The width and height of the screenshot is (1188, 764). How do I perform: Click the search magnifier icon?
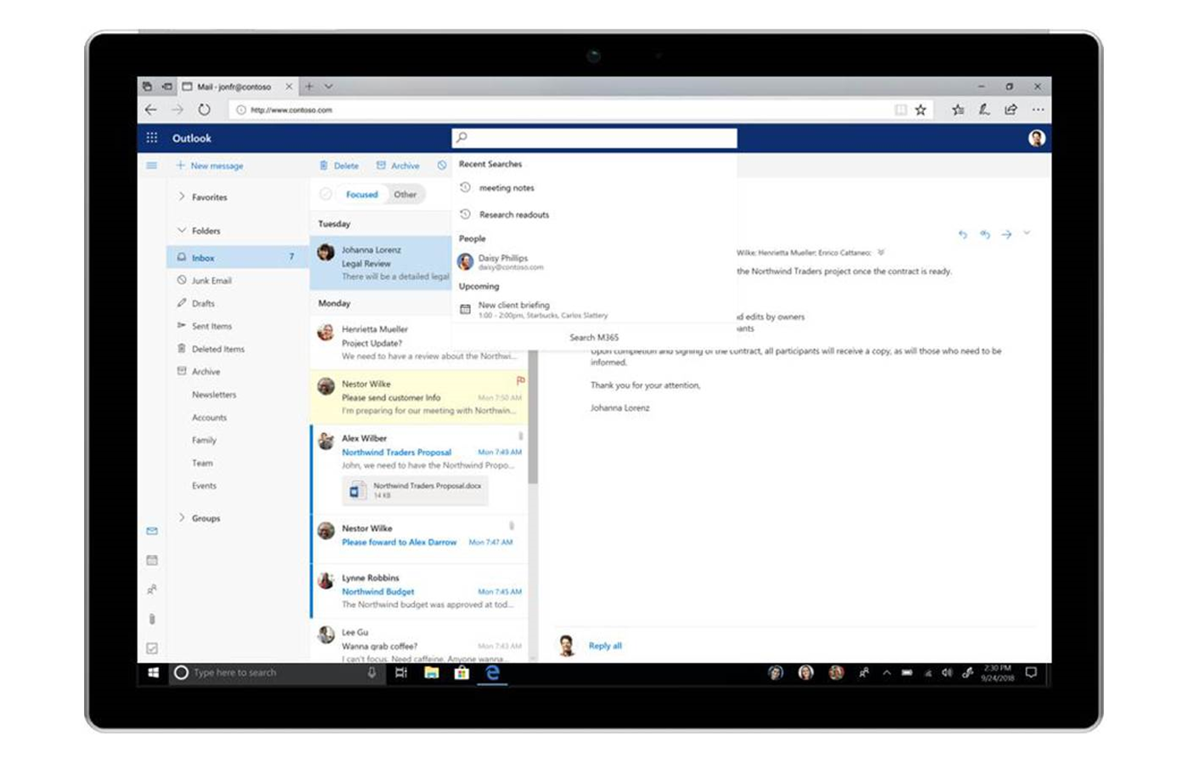pos(462,138)
